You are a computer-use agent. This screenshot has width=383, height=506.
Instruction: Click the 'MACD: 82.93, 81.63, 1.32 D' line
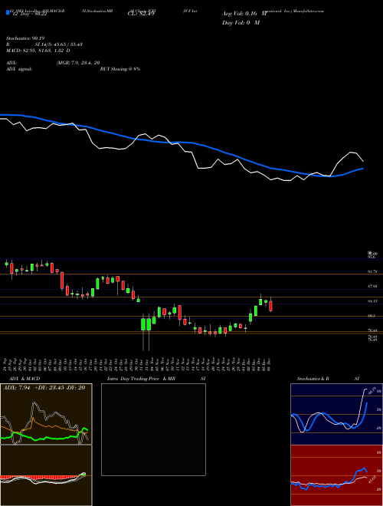38,51
